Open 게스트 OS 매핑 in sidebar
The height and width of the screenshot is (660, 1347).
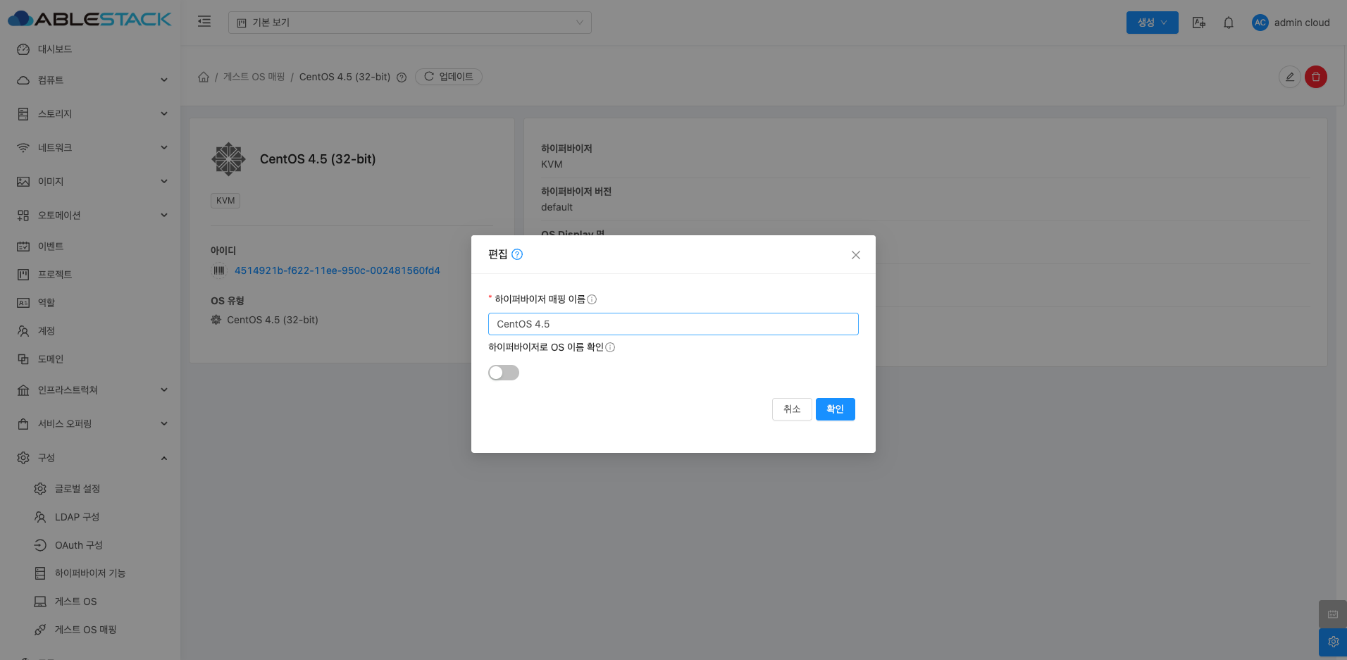coord(85,630)
